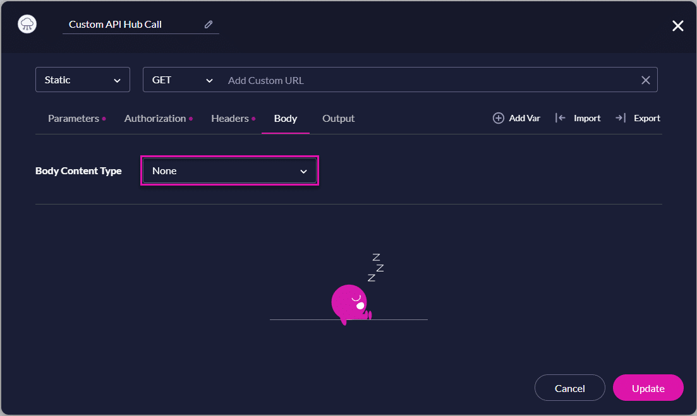Click the Export icon button
Viewport: 697px width, 416px height.
(621, 118)
